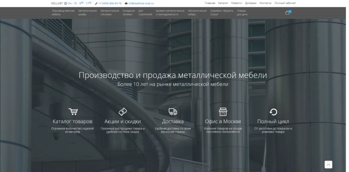The height and width of the screenshot is (172, 349).
Task: Open Кровати металлические и принадлежности category
Action: 170,13
